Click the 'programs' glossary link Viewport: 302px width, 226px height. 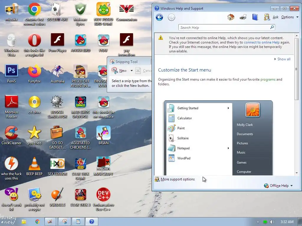tap(268, 79)
